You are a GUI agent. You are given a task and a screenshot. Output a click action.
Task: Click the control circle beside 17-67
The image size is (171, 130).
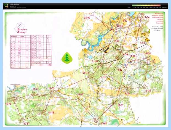point(22,120)
